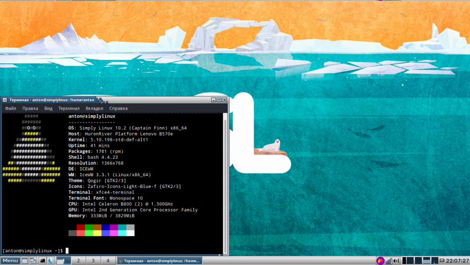This screenshot has width=470, height=265.
Task: Switch to workspace 1
Action: tap(64, 261)
